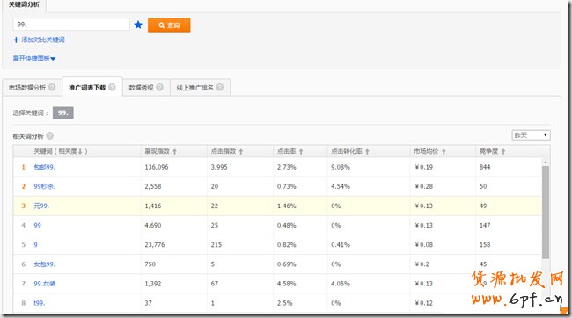Click the keyword search input field
572x318 pixels.
(x=71, y=25)
